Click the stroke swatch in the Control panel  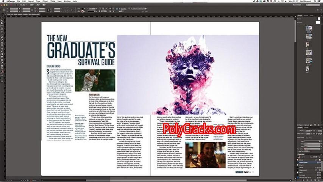pyautogui.click(x=83, y=11)
